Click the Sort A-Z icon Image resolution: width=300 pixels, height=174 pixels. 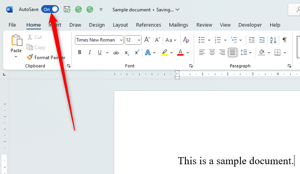coord(273,40)
